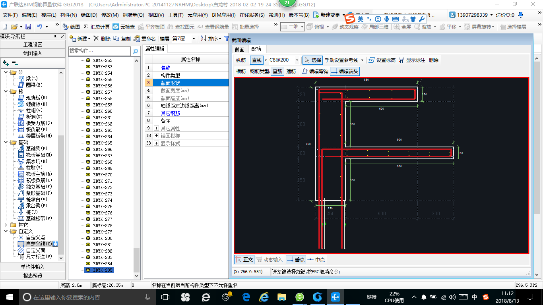Toggle 编辑端头 edit end mode

click(x=345, y=71)
